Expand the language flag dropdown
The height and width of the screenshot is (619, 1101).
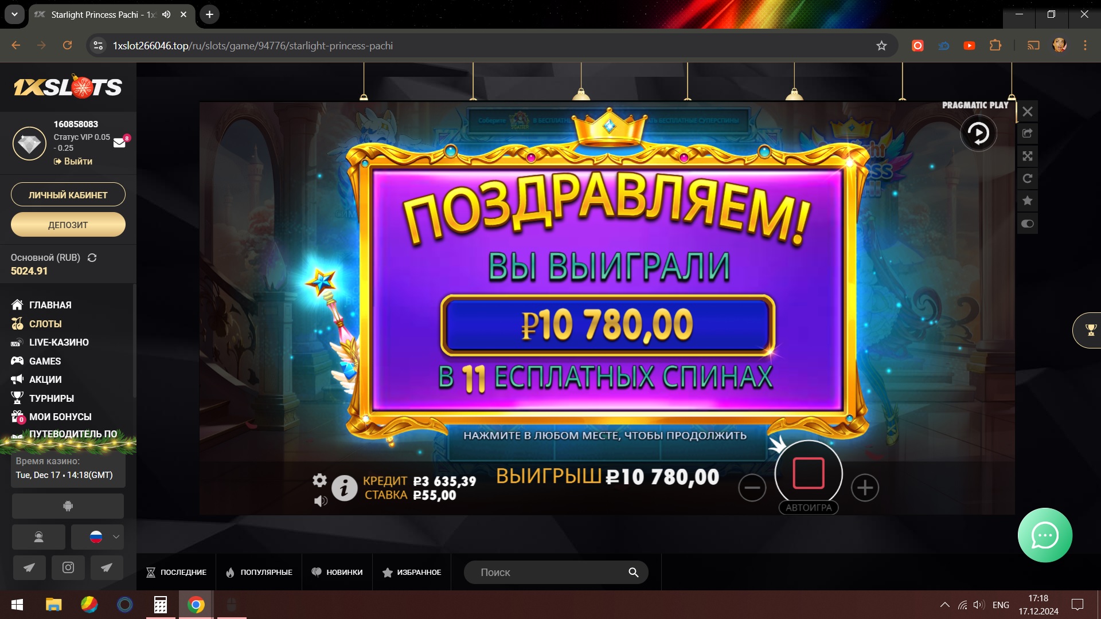97,537
